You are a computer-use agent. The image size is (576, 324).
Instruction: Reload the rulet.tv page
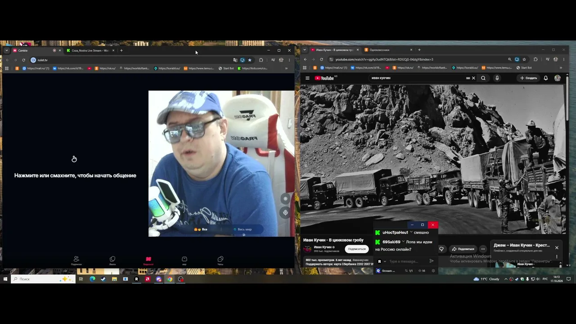click(23, 60)
